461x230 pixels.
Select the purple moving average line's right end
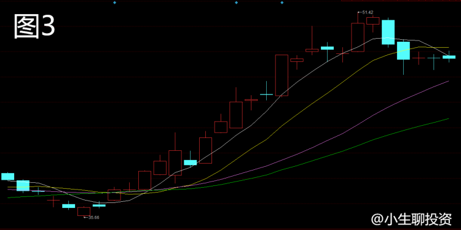[x=448, y=81]
